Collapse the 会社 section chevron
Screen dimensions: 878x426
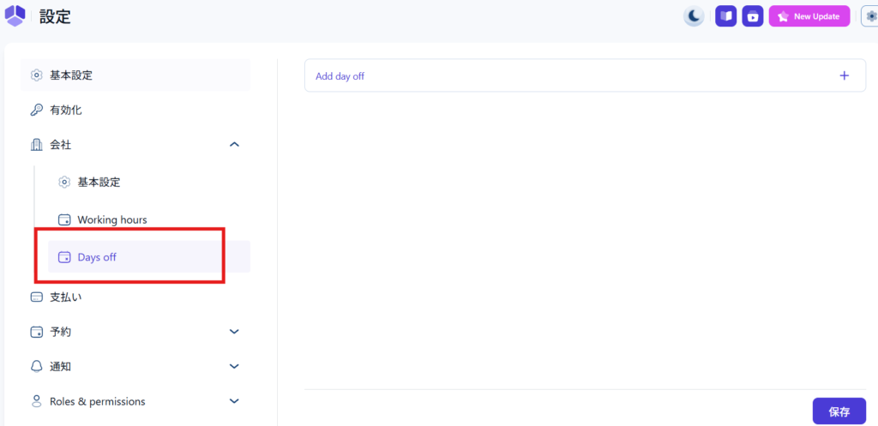[234, 145]
